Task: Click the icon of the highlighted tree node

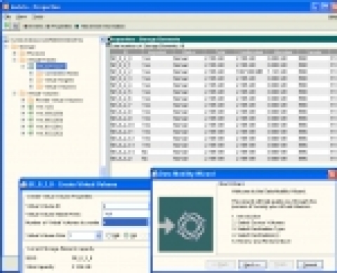Action: coord(31,66)
